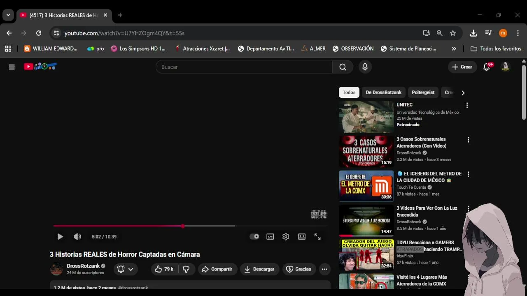Open the UNITEC sponsored thumbnail

pyautogui.click(x=366, y=117)
